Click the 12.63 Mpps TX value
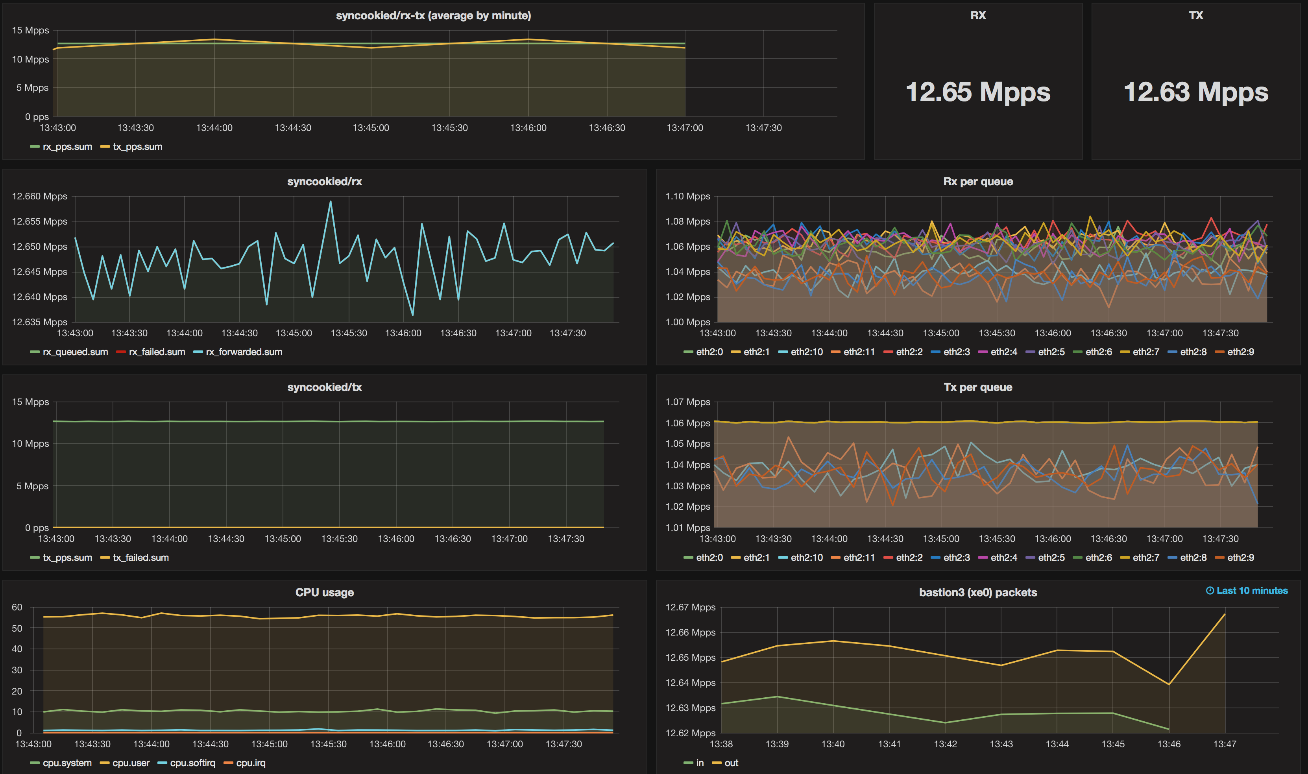Image resolution: width=1308 pixels, height=774 pixels. (x=1195, y=92)
